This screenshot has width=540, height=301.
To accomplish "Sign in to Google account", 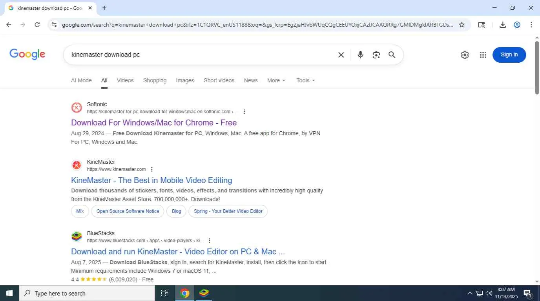I will (509, 55).
